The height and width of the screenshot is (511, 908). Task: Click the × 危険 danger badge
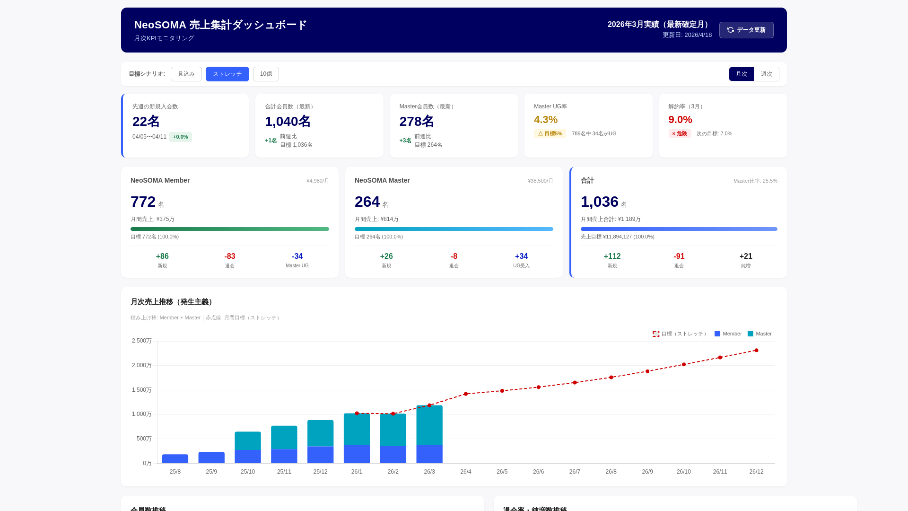click(680, 133)
